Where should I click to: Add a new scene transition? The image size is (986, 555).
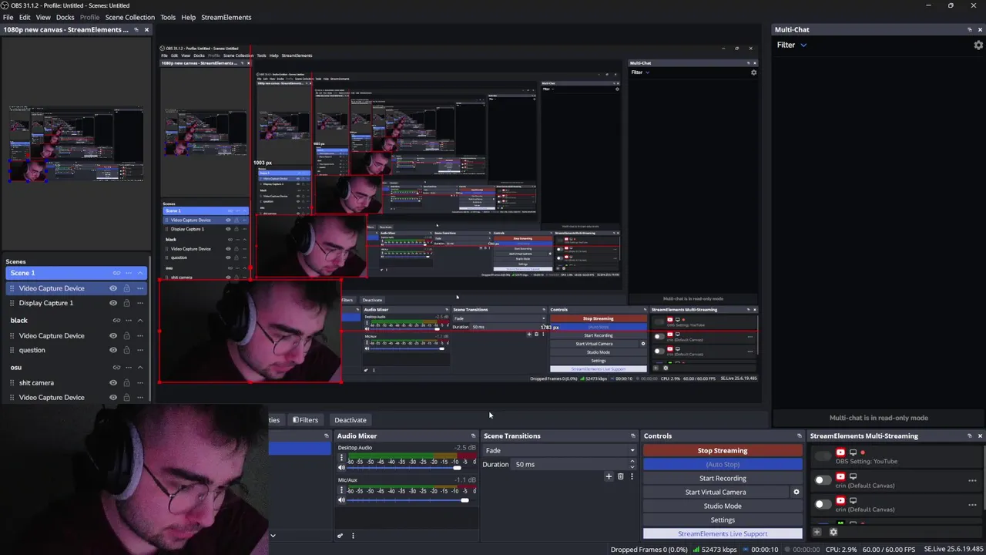(609, 476)
